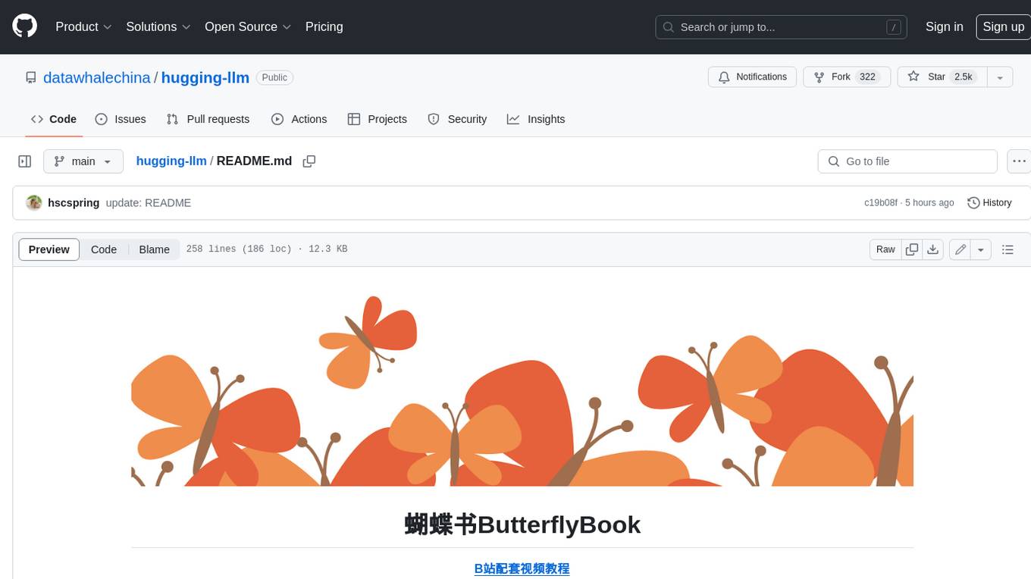This screenshot has height=579, width=1031.
Task: Open hscspring avatar image
Action: [x=33, y=203]
